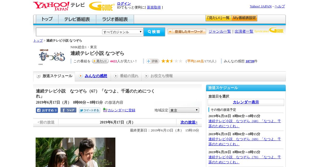Click the 検索 search button
Image resolution: width=319 pixels, height=167 pixels.
coord(154,32)
